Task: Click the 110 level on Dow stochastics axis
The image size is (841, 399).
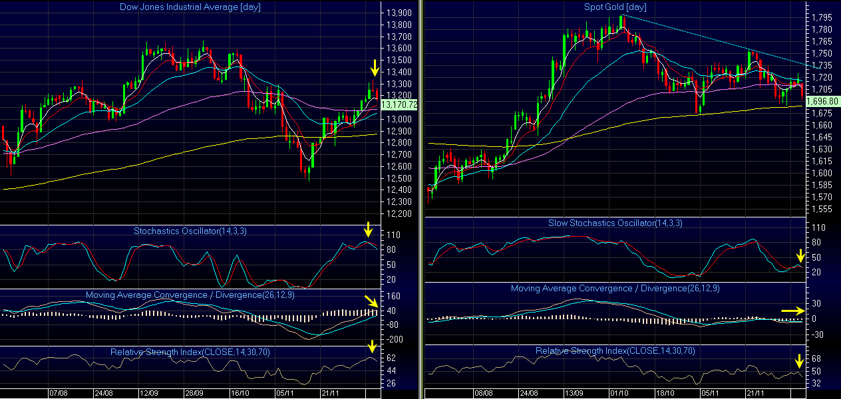Action: coord(393,235)
